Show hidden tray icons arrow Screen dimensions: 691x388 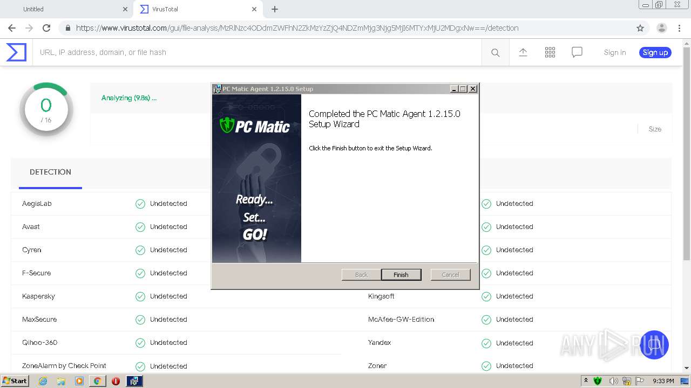586,381
